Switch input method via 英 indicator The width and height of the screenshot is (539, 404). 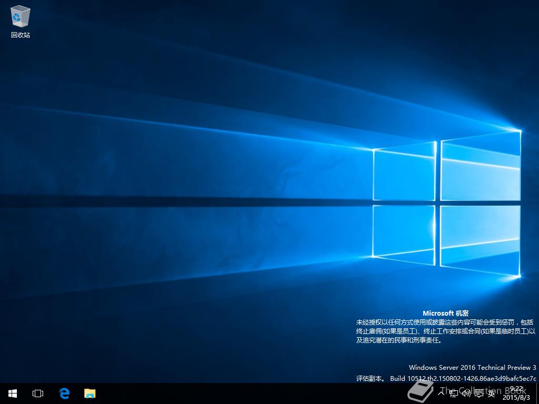(492, 393)
